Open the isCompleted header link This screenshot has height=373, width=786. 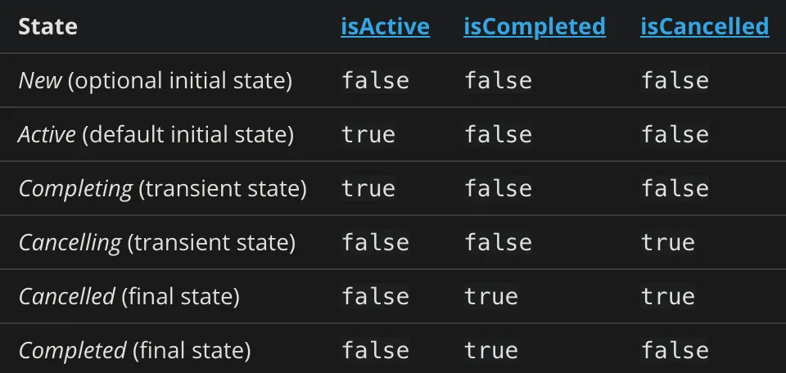pyautogui.click(x=535, y=26)
